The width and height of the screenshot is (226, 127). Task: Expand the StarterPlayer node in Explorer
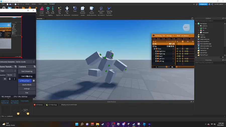click(x=196, y=55)
